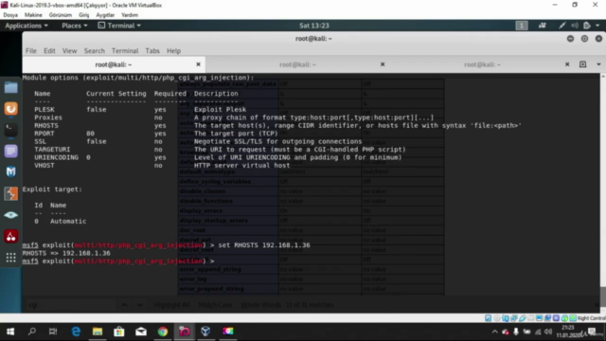Open the terminal Tabs menu
This screenshot has height=341, width=606.
pos(152,50)
